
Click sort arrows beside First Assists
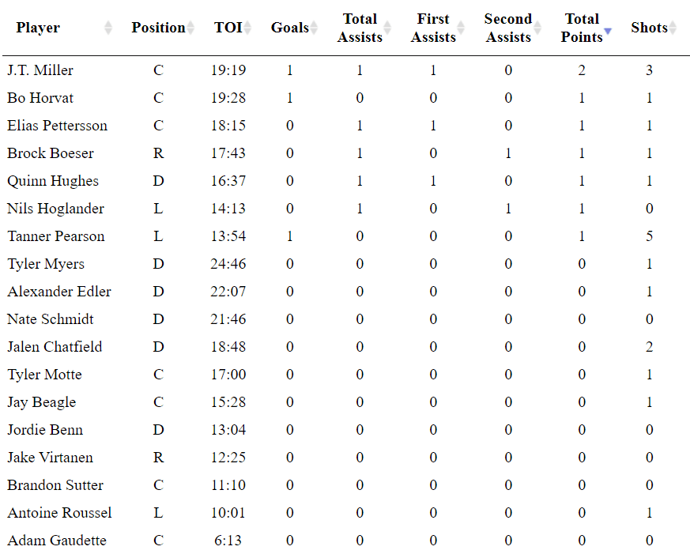coord(462,28)
